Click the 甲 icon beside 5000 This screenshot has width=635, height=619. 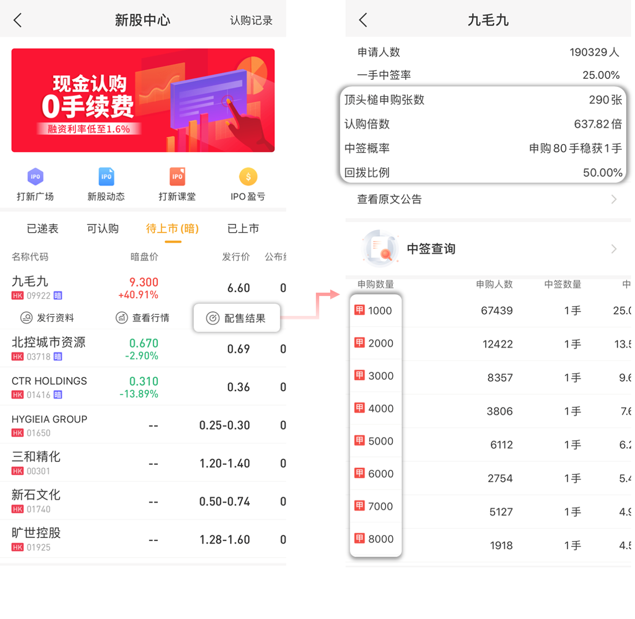359,441
